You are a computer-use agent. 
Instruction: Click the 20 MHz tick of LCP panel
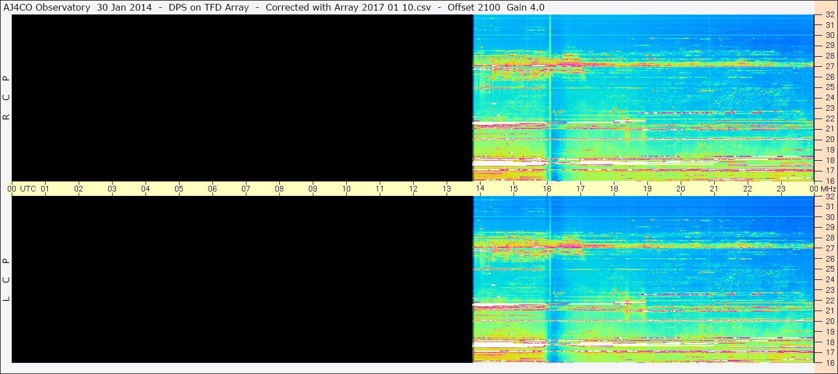pyautogui.click(x=830, y=321)
